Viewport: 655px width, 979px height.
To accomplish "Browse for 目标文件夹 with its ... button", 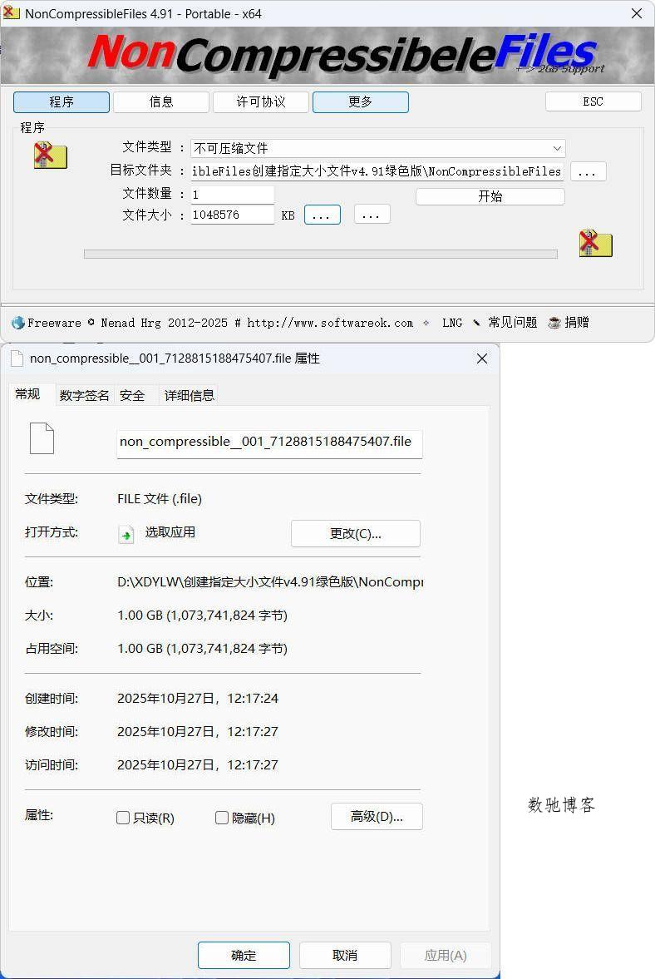I will point(588,171).
